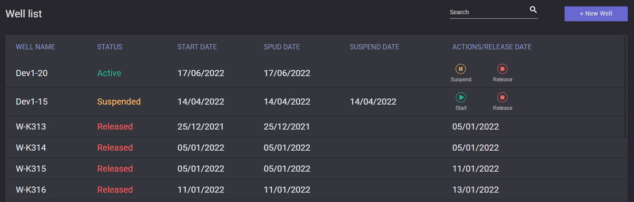Image resolution: width=634 pixels, height=202 pixels.
Task: Sort by the Status column header
Action: (x=109, y=47)
